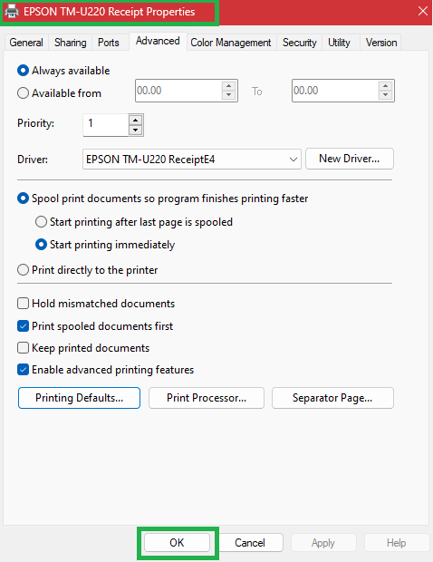Choose Print directly to the printer
Screen dimensions: 433x562
tap(23, 270)
